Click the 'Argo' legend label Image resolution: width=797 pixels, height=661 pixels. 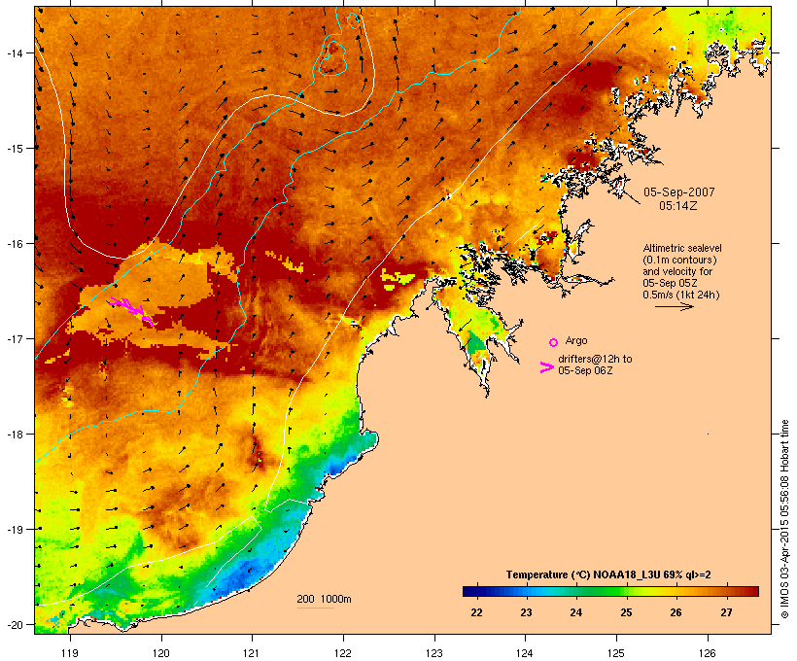pyautogui.click(x=576, y=340)
